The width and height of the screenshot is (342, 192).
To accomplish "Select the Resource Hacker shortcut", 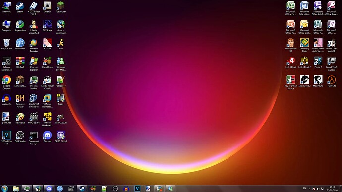I will 20,101.
